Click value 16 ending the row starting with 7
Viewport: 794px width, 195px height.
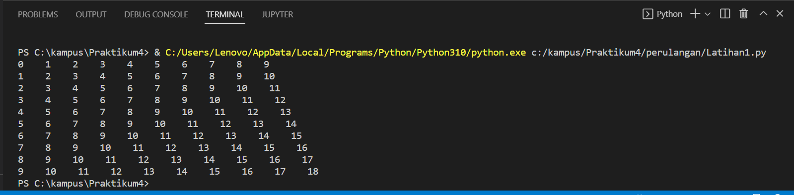pos(302,148)
